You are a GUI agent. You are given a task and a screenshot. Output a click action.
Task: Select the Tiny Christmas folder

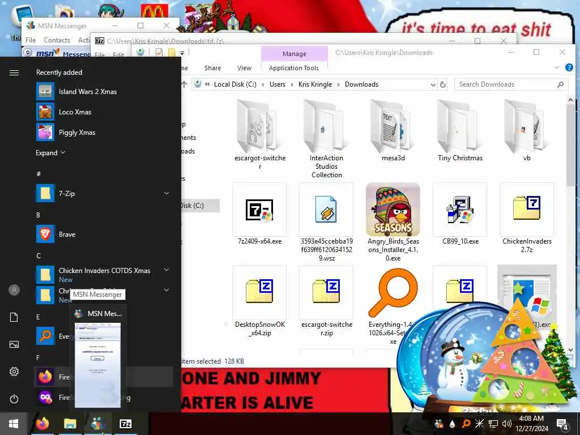[460, 131]
